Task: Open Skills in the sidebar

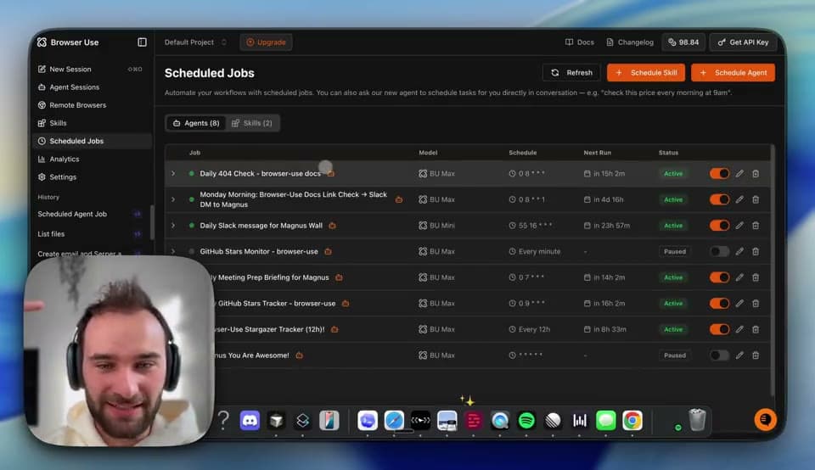Action: click(90, 123)
